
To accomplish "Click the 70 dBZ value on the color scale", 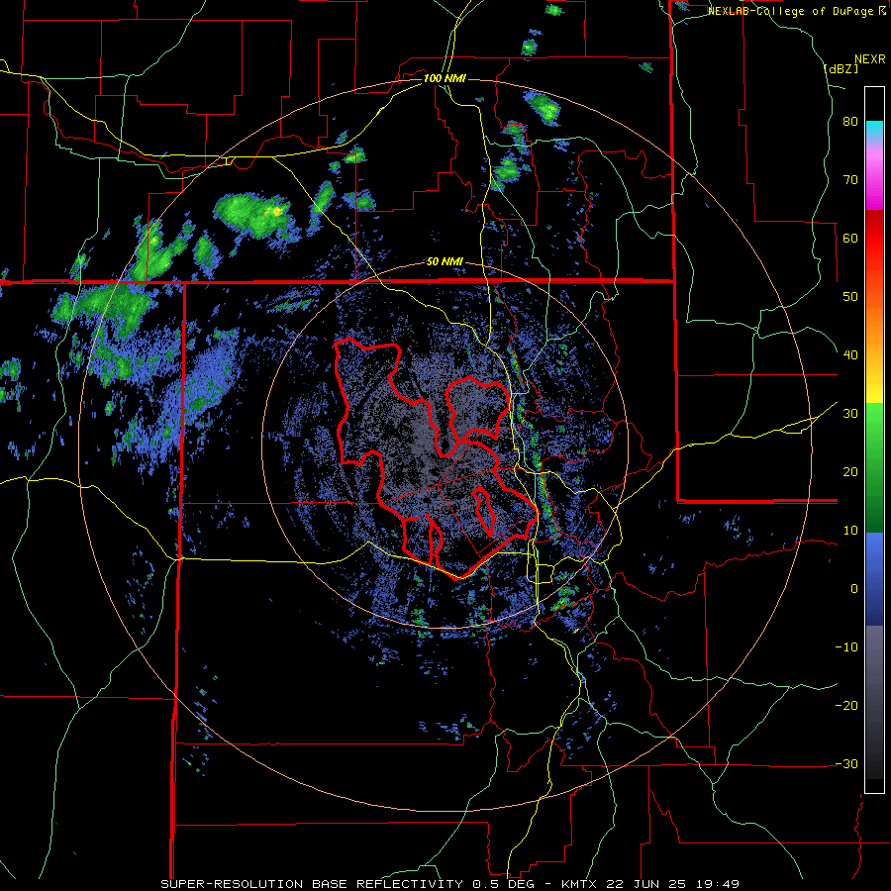I will coord(850,180).
